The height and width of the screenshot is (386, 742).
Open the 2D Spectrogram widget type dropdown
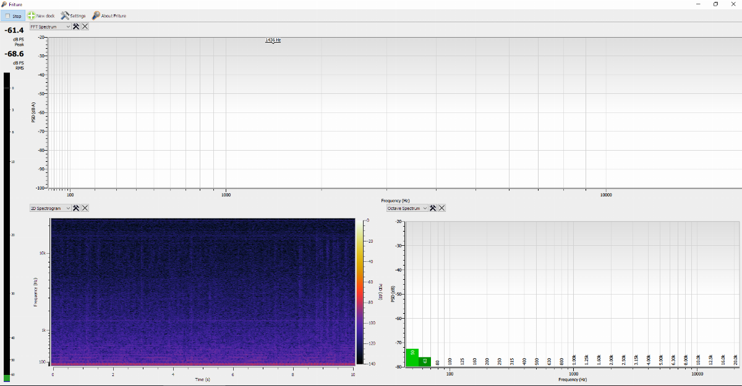[50, 208]
